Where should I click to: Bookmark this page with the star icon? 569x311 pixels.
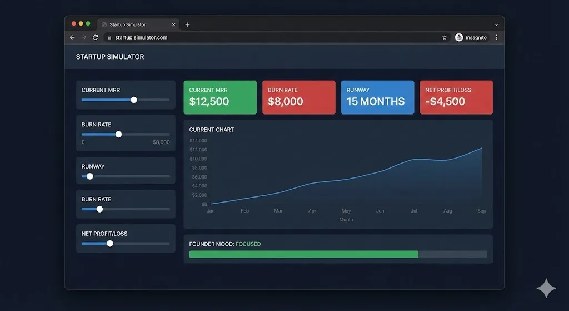pos(445,37)
